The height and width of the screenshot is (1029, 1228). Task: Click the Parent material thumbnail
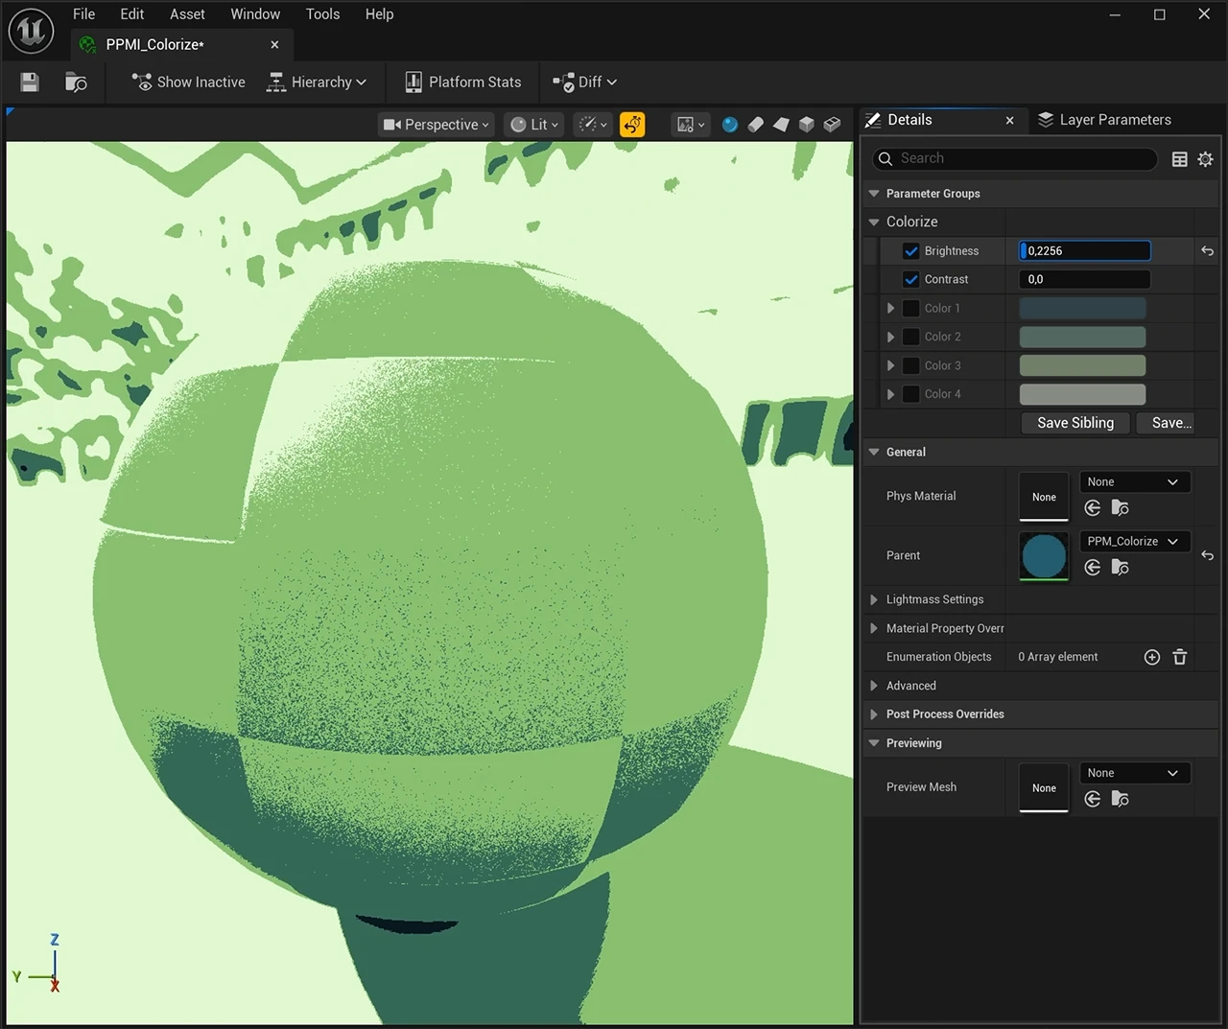tap(1044, 556)
